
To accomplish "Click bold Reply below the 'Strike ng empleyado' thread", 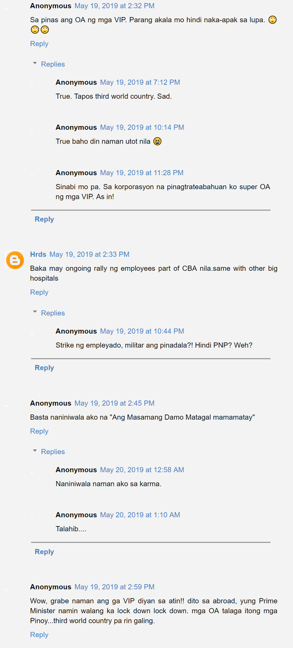I will pyautogui.click(x=44, y=368).
